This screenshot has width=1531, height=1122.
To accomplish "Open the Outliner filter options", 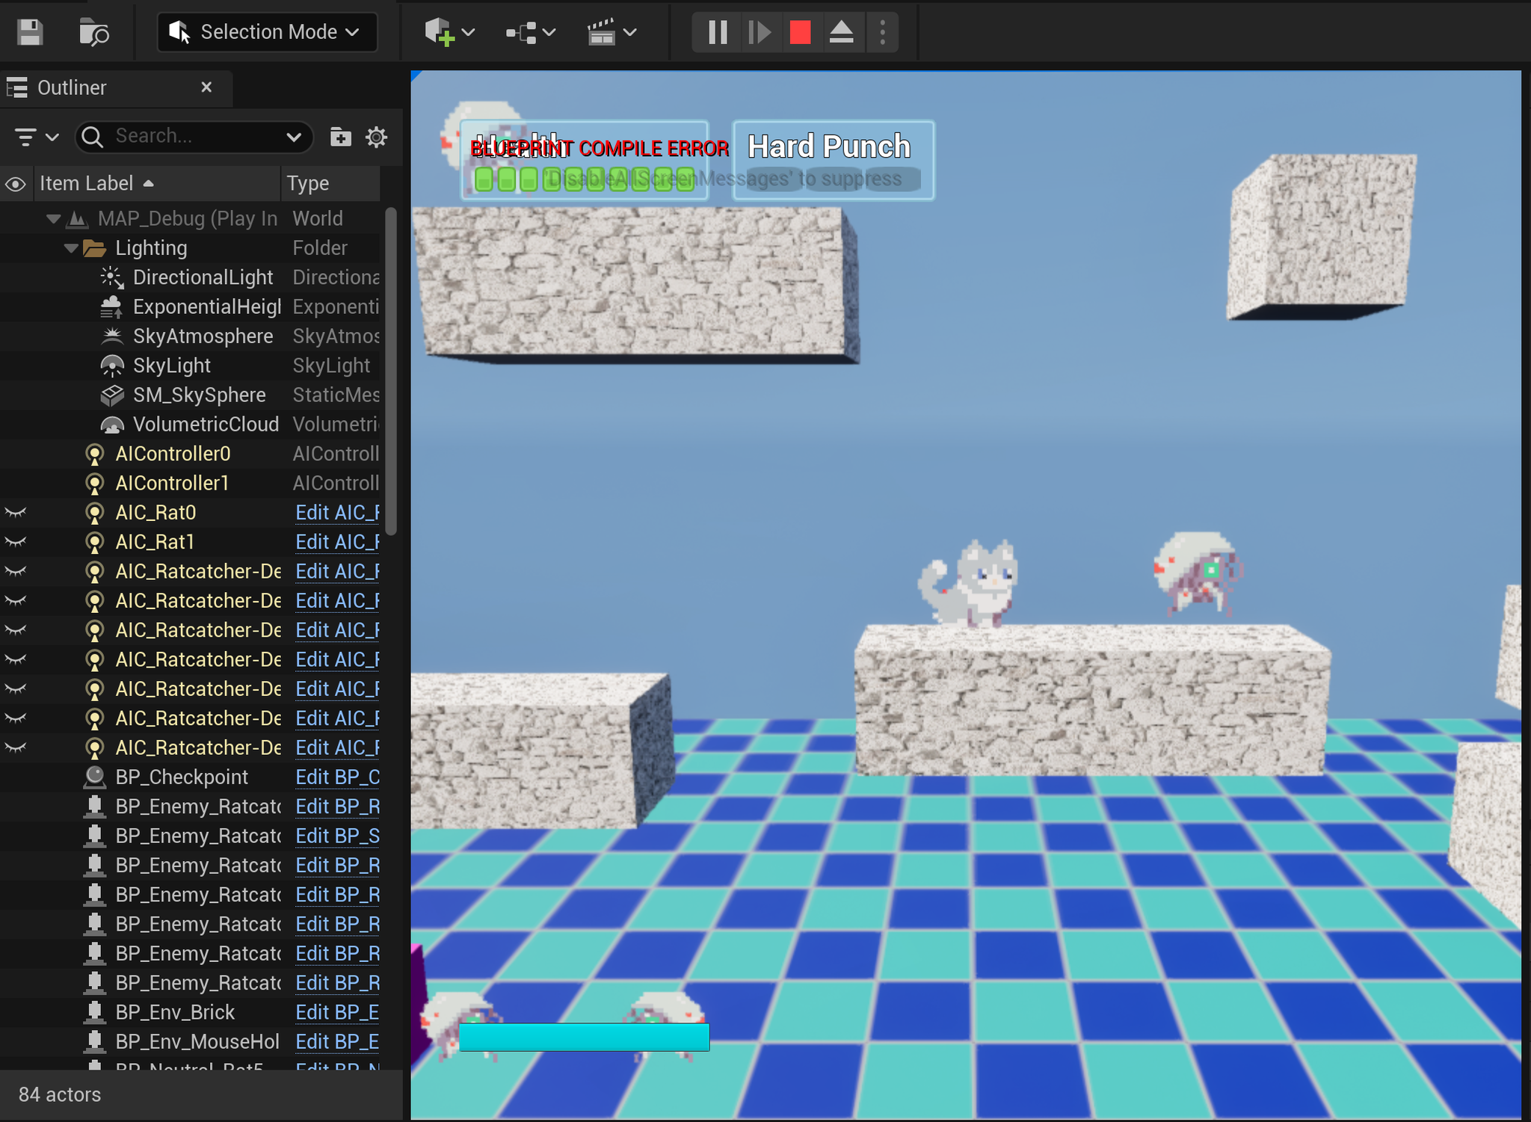I will coord(36,137).
